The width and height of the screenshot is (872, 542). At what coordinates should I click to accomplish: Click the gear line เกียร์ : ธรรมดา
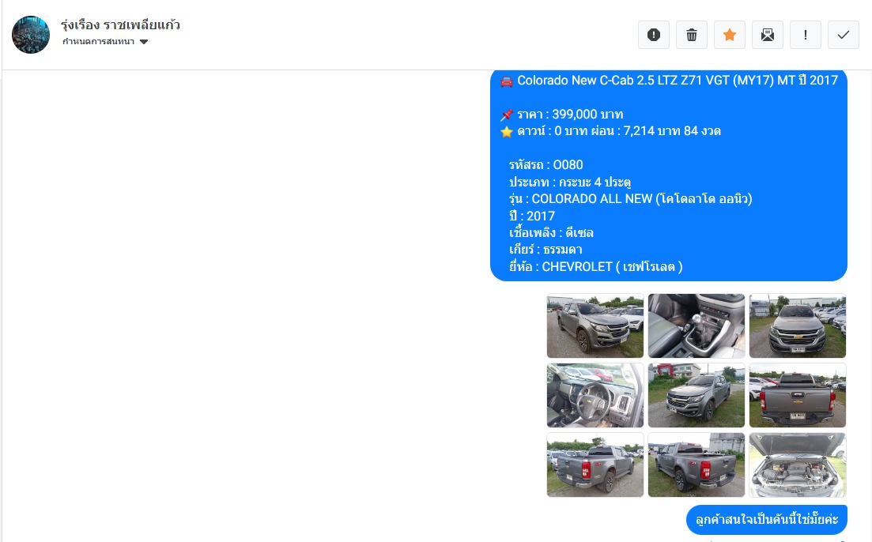coord(545,250)
